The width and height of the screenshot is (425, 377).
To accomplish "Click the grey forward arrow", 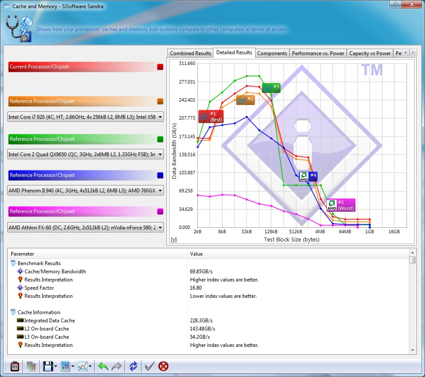I will (117, 366).
